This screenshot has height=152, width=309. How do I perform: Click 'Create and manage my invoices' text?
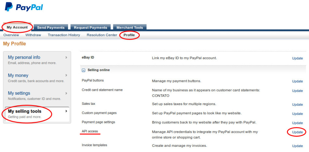point(179,146)
